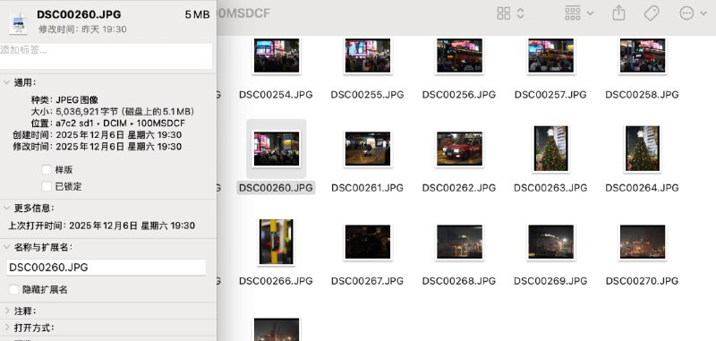Image resolution: width=716 pixels, height=341 pixels.
Task: Click the DSC00270.JPG file name label
Action: coord(642,281)
